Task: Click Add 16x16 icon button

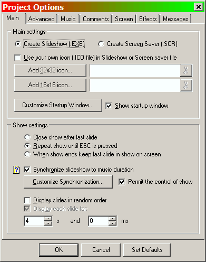Action: click(50, 85)
